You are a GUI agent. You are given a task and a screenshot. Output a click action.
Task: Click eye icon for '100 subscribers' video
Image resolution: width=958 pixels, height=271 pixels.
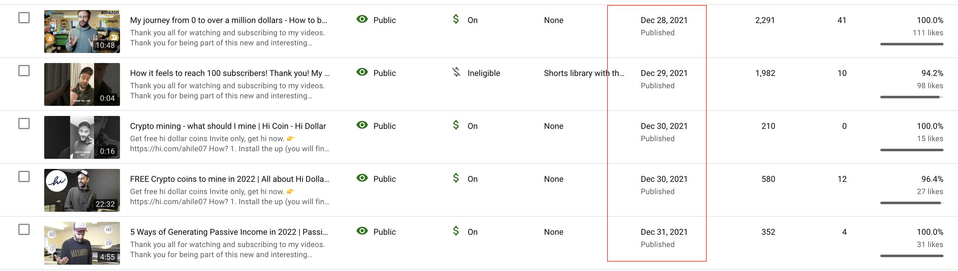362,72
